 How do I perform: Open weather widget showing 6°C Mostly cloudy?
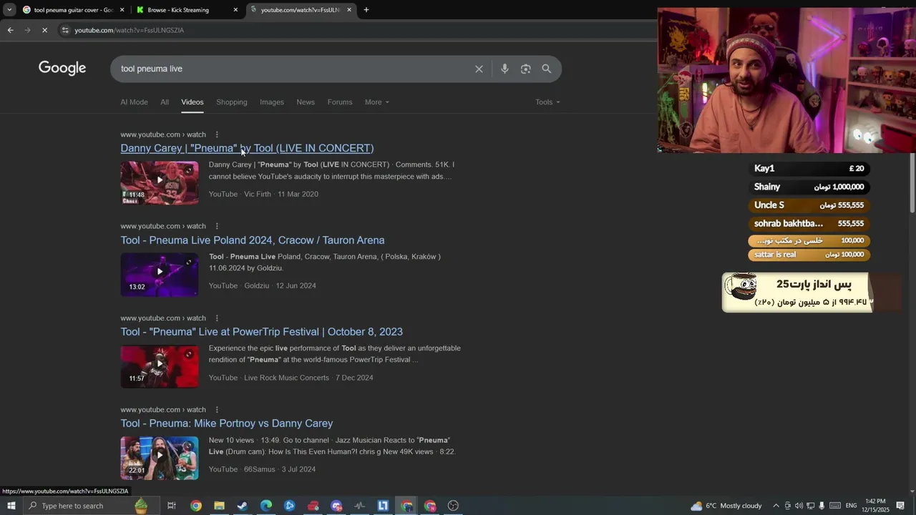tap(726, 506)
